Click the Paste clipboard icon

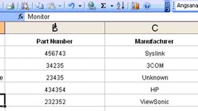tap(51, 6)
